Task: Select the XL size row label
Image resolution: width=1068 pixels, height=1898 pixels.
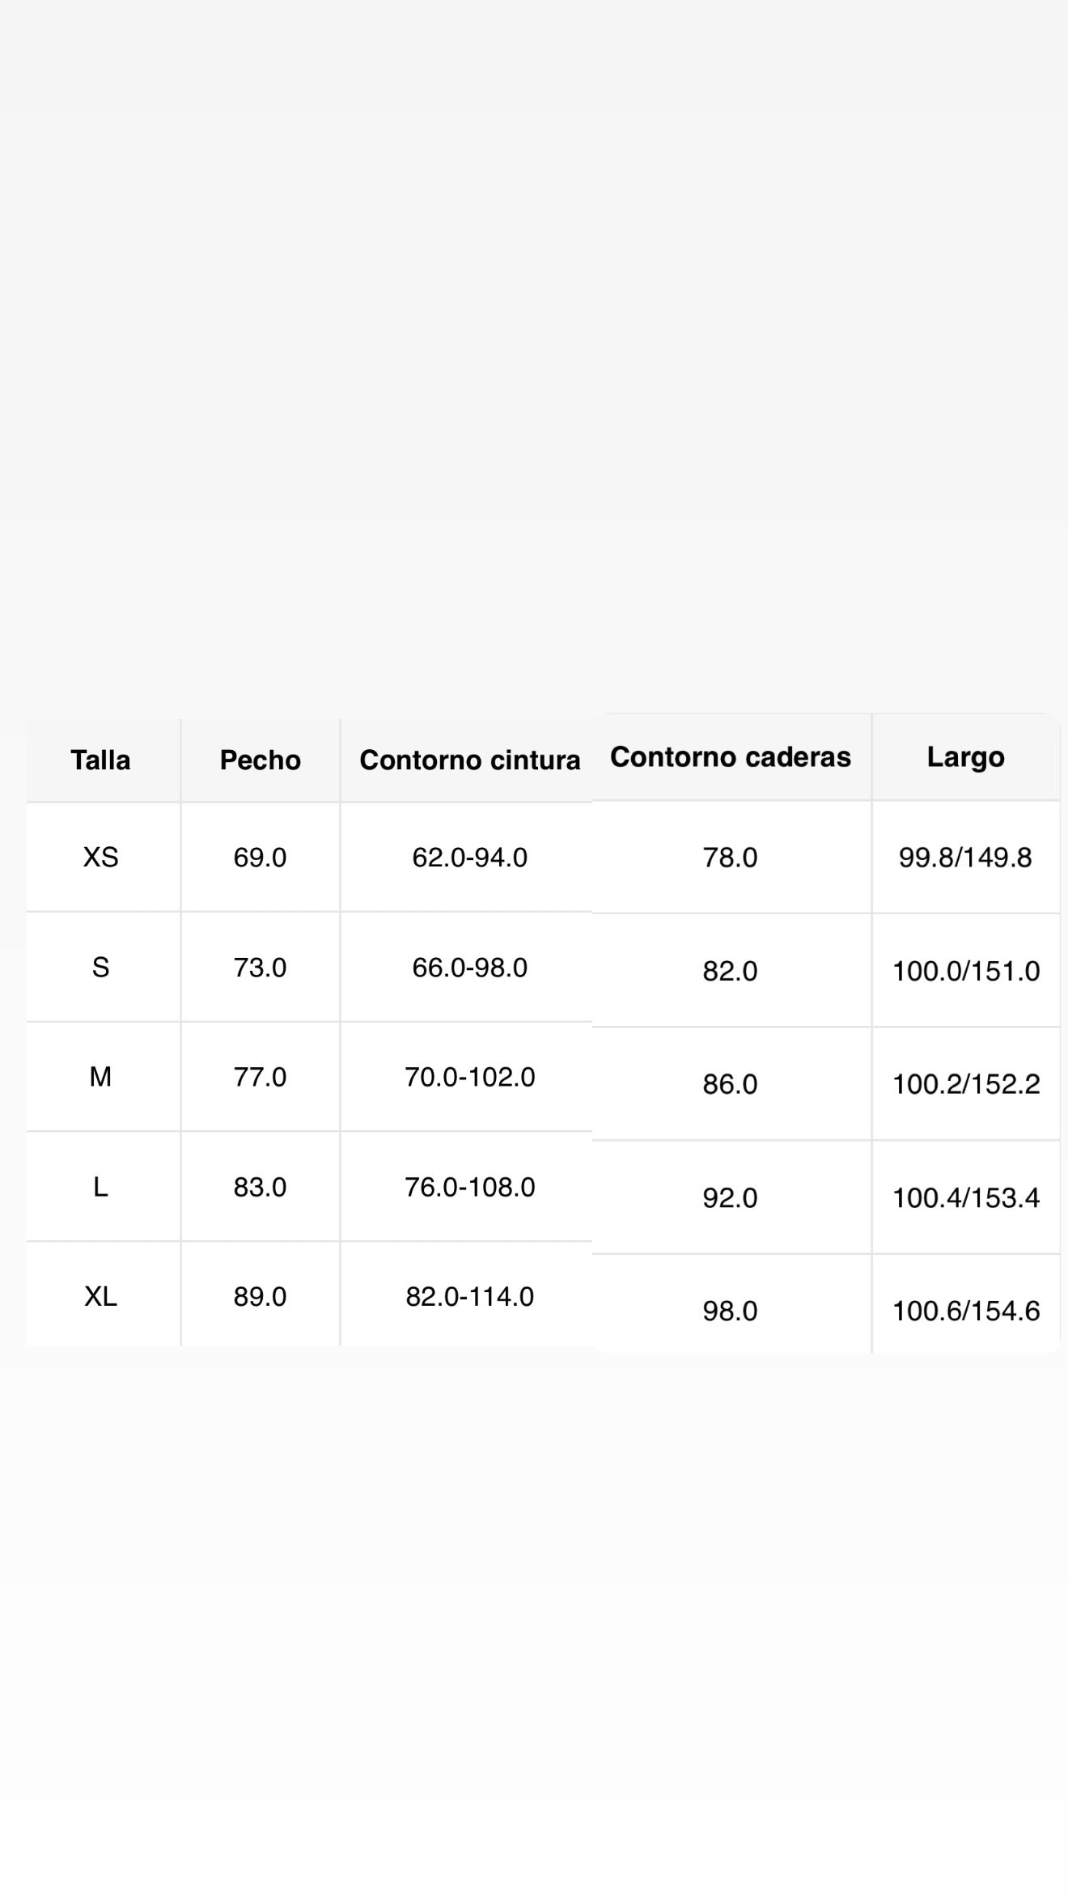Action: tap(100, 1297)
